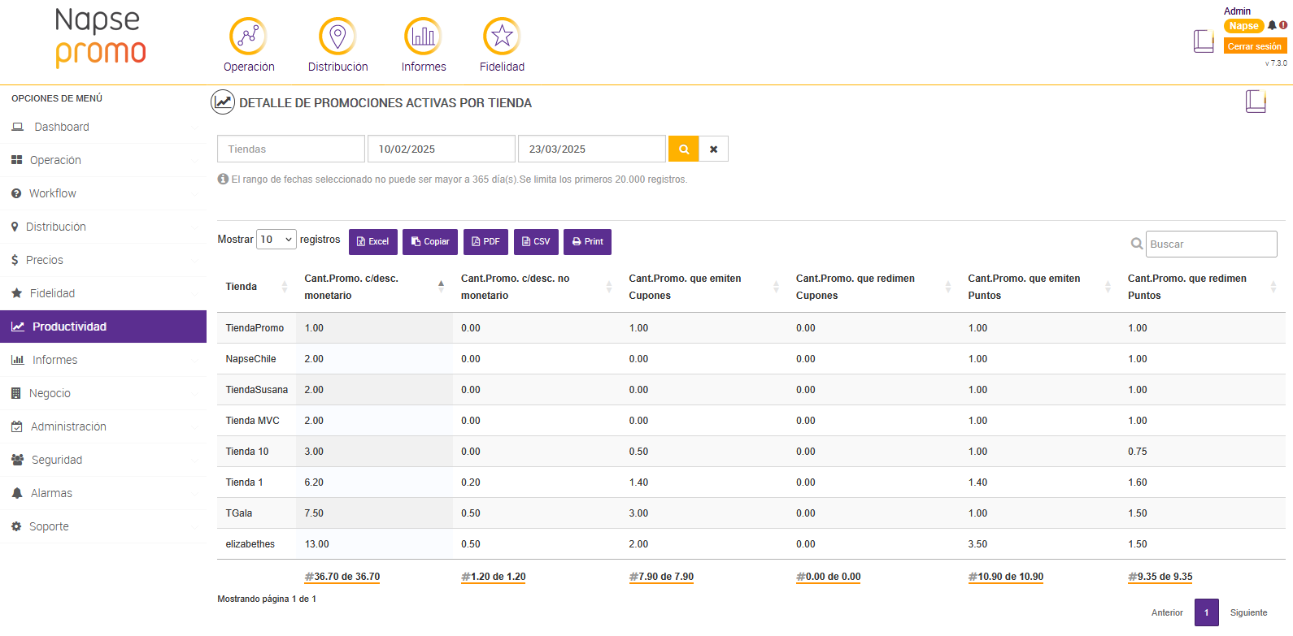Expand the Mostrar registros count dropdown

[x=276, y=240]
